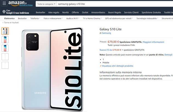Screen dimensions: 173x112
Task: Open the Offerte menu item
Action: [x=75, y=12]
